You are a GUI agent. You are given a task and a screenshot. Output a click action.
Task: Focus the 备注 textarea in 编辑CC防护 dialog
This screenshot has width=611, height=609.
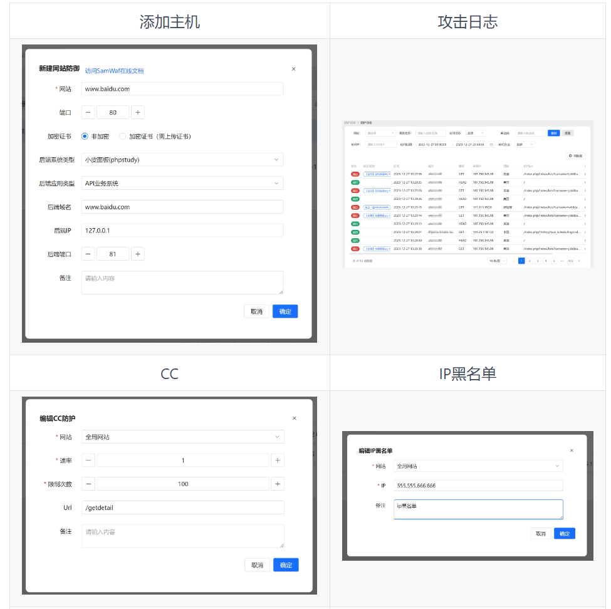[x=183, y=536]
